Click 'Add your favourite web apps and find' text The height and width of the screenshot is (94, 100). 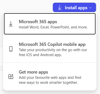[x=50, y=78]
